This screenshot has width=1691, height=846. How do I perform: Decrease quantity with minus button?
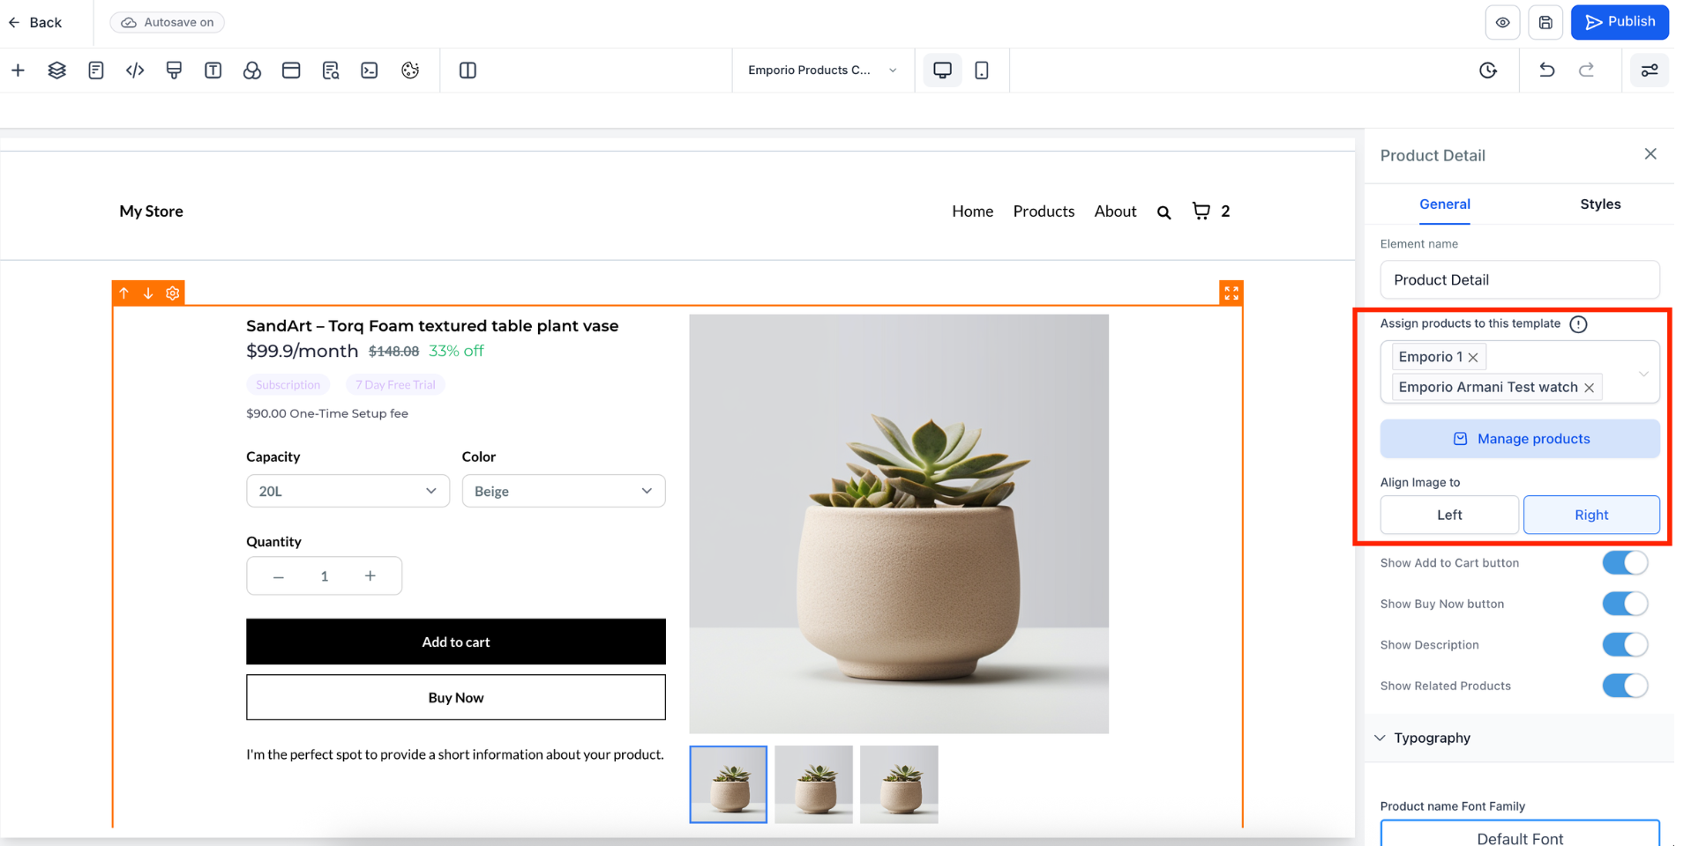pyautogui.click(x=279, y=576)
